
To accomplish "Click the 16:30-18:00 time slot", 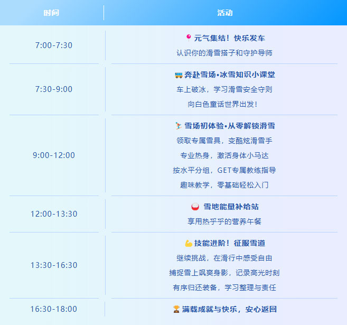I will point(54,309).
